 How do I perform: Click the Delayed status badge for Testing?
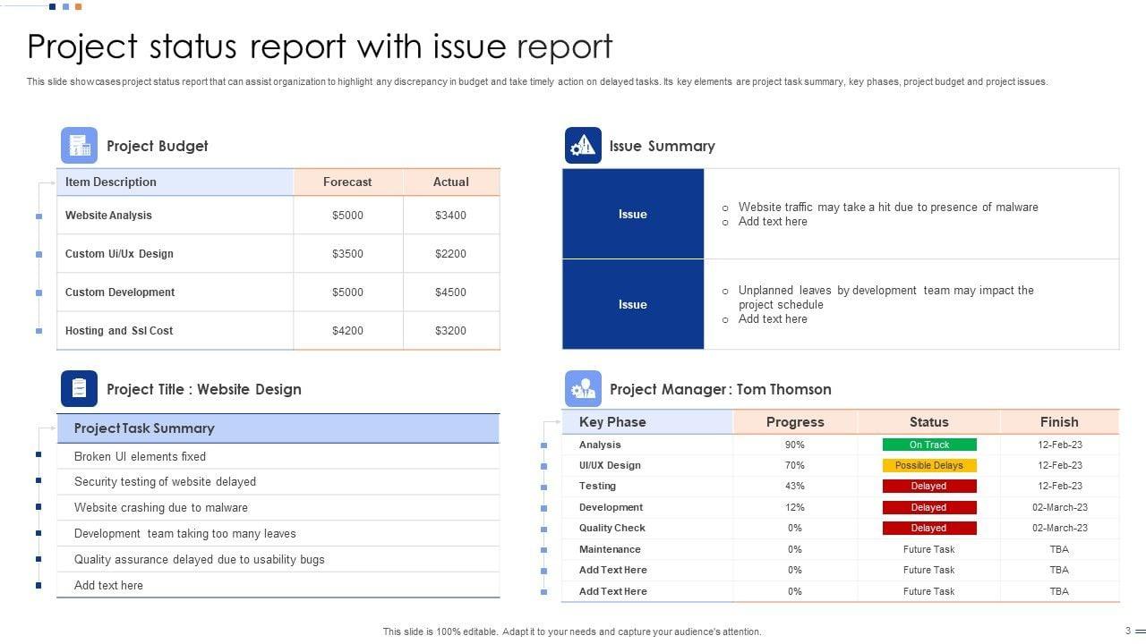coord(928,486)
